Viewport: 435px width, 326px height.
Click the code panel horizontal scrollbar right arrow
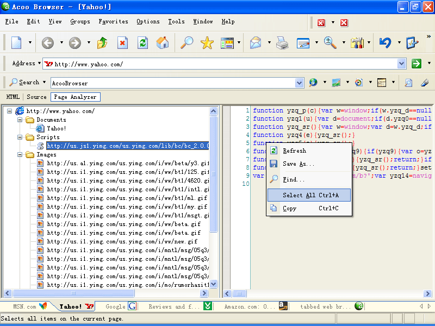tap(427, 293)
